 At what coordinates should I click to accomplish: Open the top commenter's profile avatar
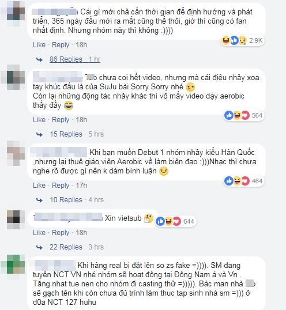point(16,11)
